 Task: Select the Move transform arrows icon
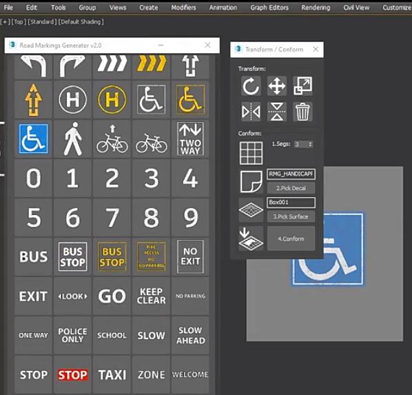(277, 86)
